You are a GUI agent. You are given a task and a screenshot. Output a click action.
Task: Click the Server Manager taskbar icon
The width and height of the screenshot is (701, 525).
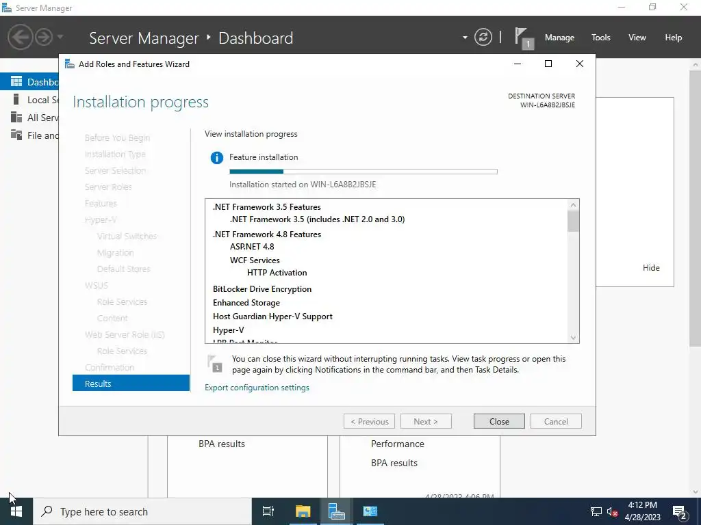point(336,511)
